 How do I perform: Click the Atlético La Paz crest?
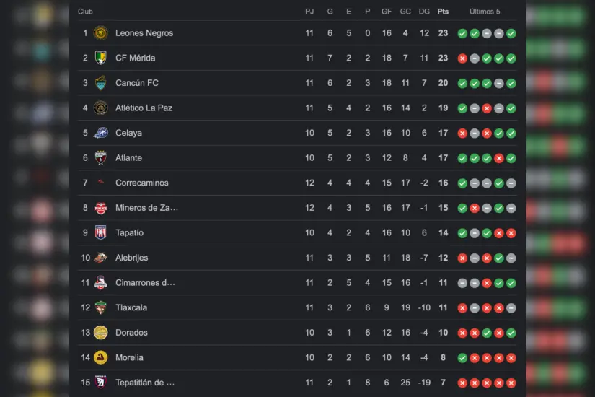tap(100, 108)
